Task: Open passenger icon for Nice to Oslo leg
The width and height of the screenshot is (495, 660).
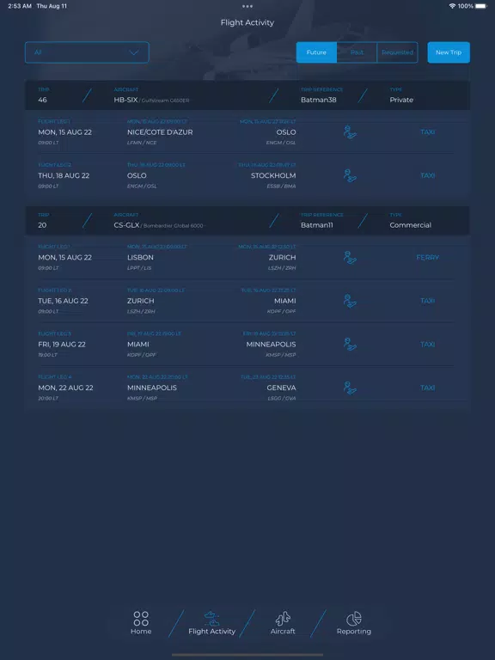Action: [350, 131]
